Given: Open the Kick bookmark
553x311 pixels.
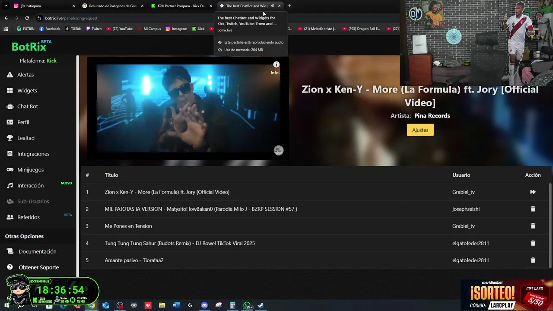Looking at the screenshot, I should [198, 29].
